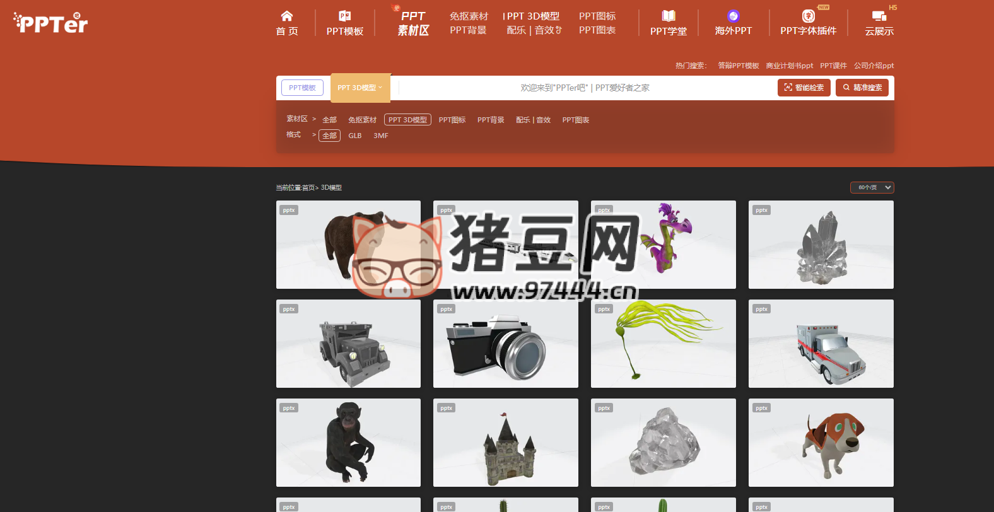
Task: Open PPT图表 in the top navigation
Action: 597,30
